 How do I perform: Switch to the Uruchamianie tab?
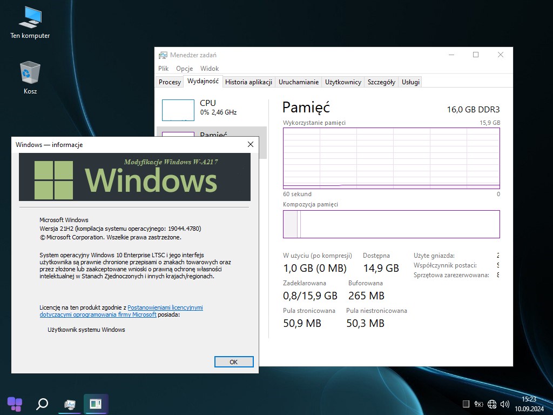[298, 82]
